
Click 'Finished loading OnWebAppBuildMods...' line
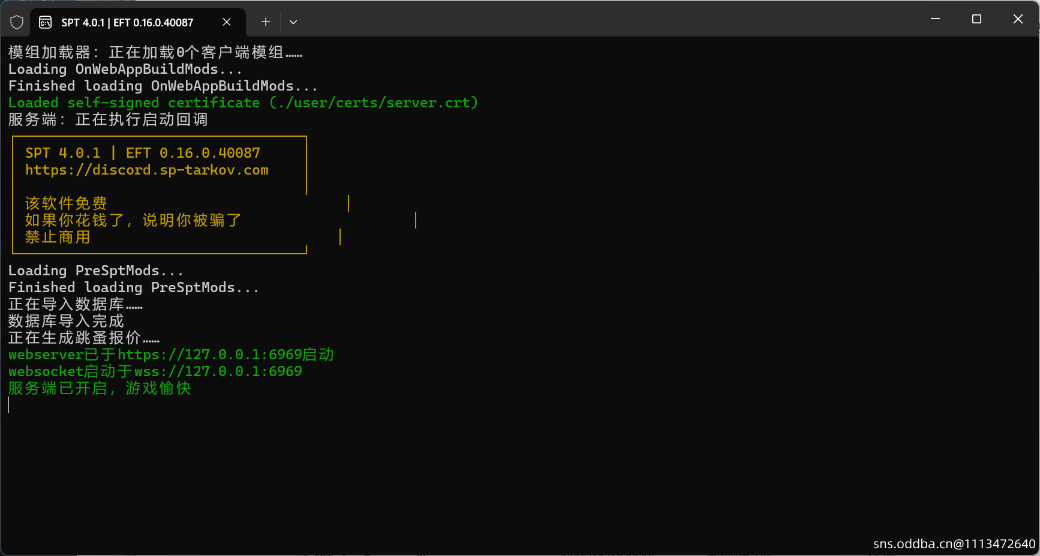pyautogui.click(x=163, y=86)
